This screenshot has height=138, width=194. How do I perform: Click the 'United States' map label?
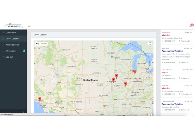click(x=91, y=80)
